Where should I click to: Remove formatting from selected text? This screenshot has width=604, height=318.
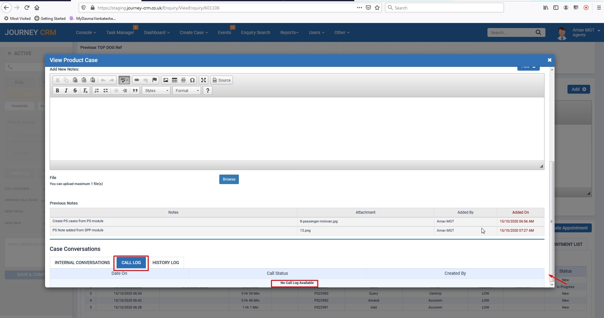pos(85,90)
